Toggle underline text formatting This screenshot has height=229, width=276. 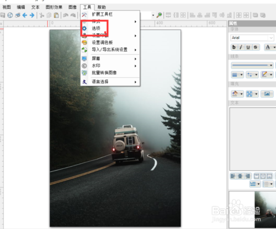point(248,47)
